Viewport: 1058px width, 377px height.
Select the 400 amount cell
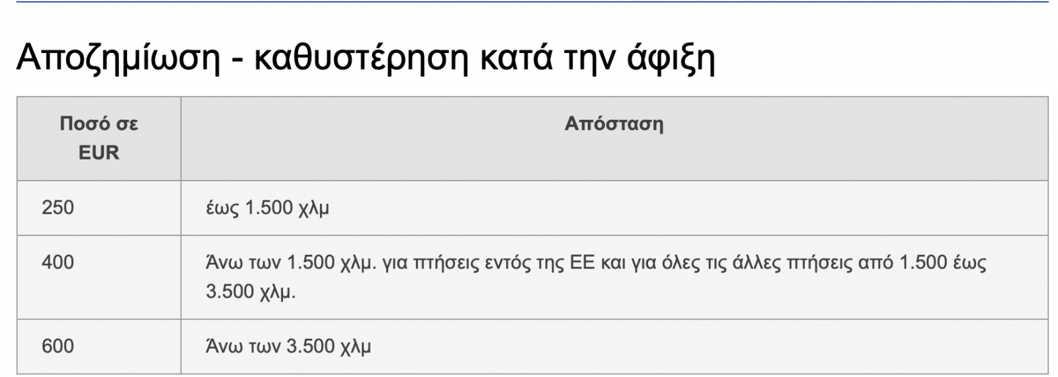click(x=58, y=263)
